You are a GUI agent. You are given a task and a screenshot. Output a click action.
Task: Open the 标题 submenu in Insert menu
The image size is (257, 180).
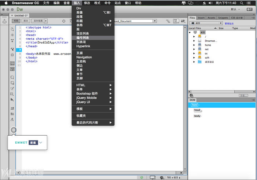click(93, 21)
